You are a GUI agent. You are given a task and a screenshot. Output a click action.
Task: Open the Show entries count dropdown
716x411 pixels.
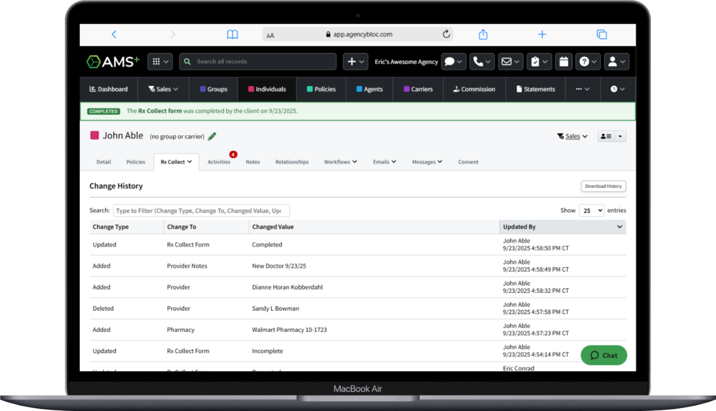point(591,210)
